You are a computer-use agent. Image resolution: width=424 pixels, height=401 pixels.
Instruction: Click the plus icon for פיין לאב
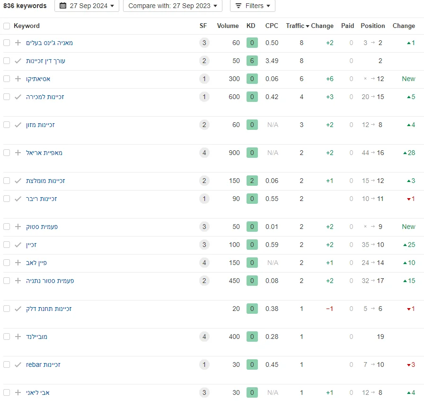pos(18,263)
